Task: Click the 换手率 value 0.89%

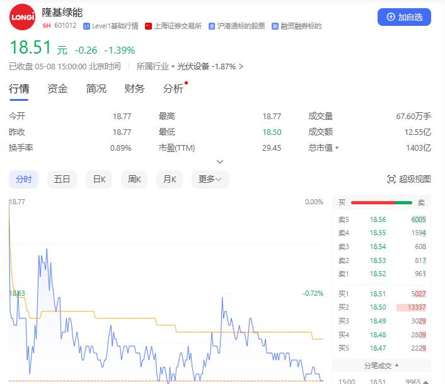Action: click(x=120, y=148)
